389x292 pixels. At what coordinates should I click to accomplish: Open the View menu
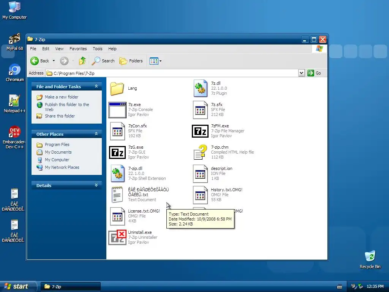coord(59,49)
